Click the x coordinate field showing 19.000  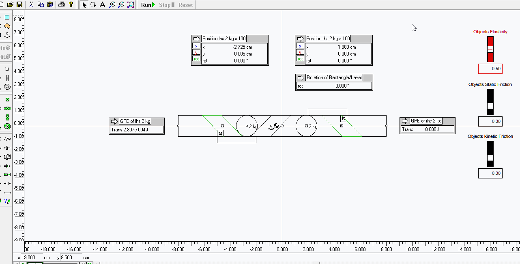point(31,258)
